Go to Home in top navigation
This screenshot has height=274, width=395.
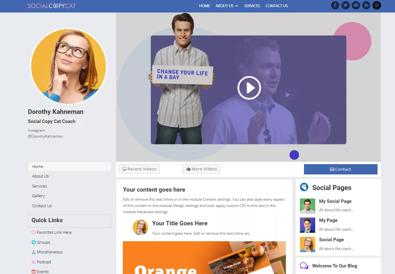(205, 6)
